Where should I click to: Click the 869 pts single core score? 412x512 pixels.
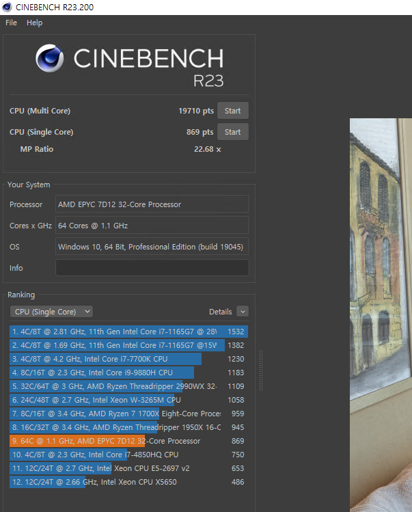tap(200, 132)
